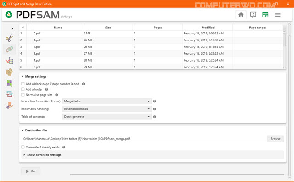294x182 pixels.
Task: Show help for Table of contents
Action: tap(154, 117)
